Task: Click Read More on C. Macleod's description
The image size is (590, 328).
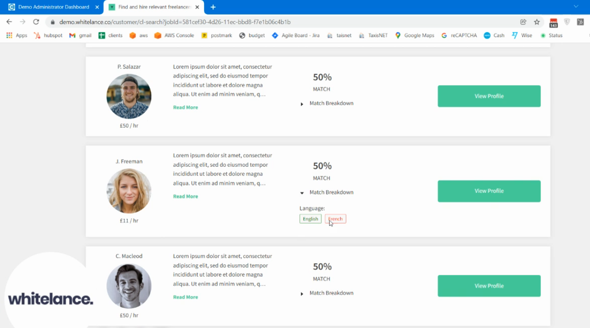Action: click(185, 297)
